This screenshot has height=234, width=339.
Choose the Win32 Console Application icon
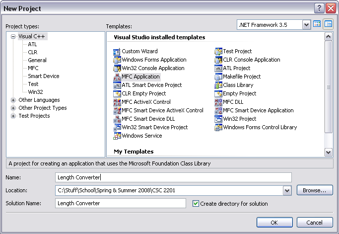[x=117, y=68]
